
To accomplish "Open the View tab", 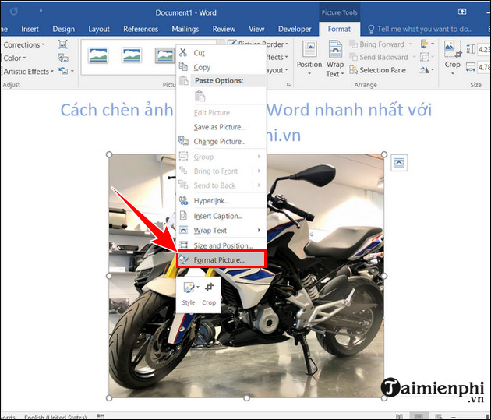I will click(256, 29).
